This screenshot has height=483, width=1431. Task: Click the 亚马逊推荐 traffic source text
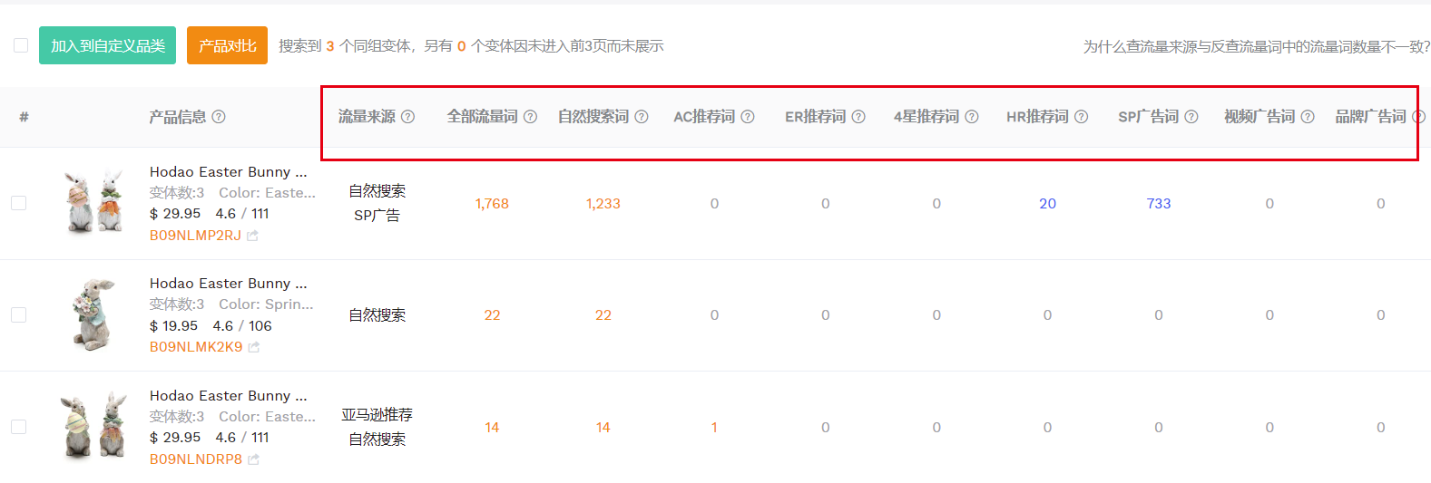point(377,415)
